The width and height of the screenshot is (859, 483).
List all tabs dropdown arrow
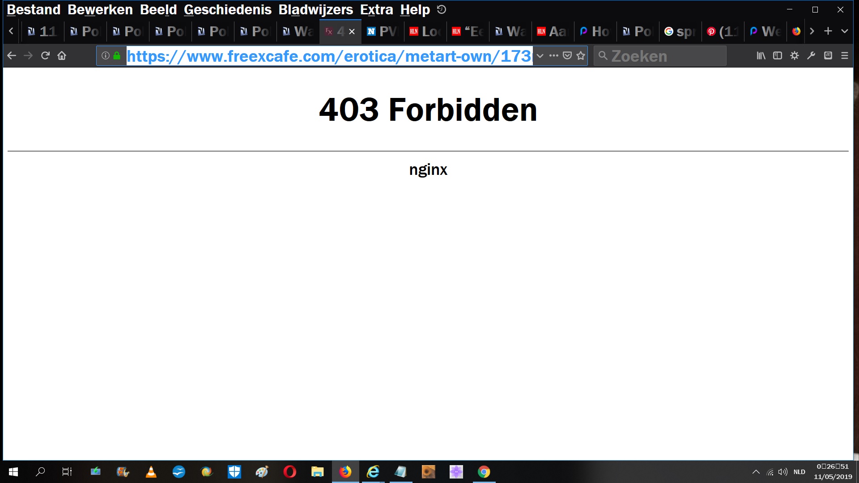tap(845, 31)
